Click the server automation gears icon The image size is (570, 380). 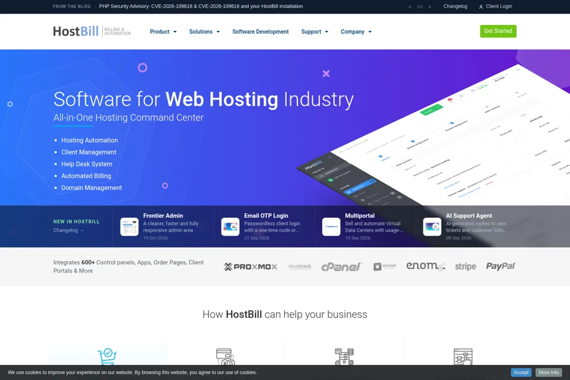344,357
